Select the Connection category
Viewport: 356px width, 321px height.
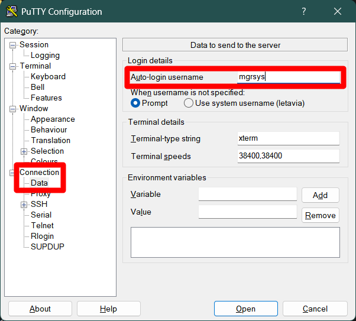point(39,172)
